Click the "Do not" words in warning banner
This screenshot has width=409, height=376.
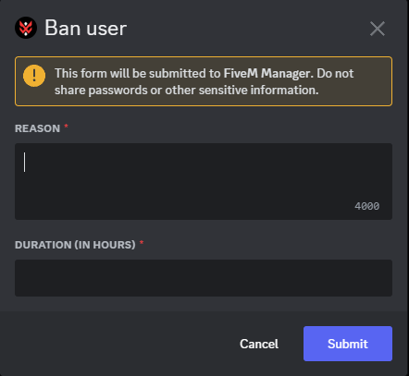coord(335,73)
